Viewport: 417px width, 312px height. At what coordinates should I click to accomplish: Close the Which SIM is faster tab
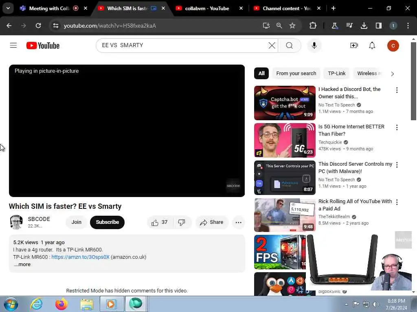point(163,8)
